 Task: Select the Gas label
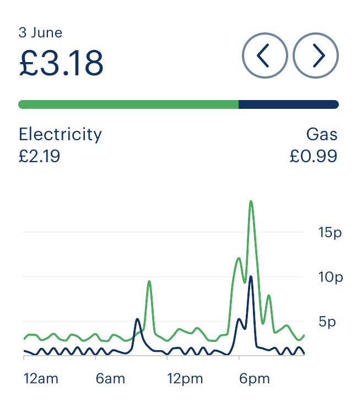(322, 134)
